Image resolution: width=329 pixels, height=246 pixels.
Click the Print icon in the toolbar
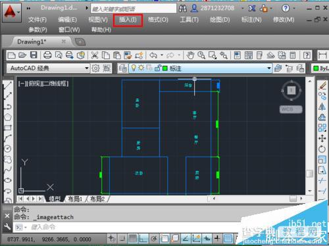point(47,55)
